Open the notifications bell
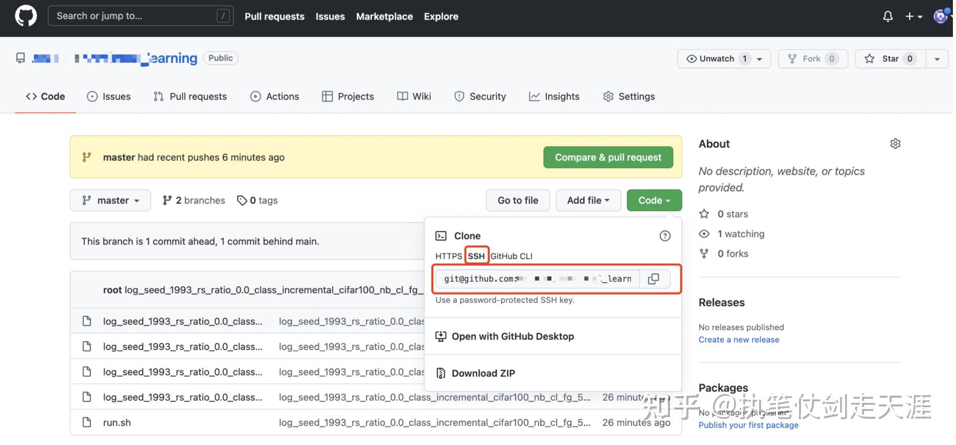This screenshot has width=956, height=445. 887,16
